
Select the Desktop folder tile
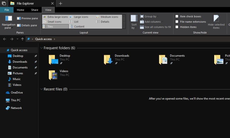pyautogui.click(x=59, y=59)
